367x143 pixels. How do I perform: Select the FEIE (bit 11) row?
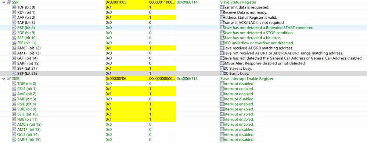(184, 120)
